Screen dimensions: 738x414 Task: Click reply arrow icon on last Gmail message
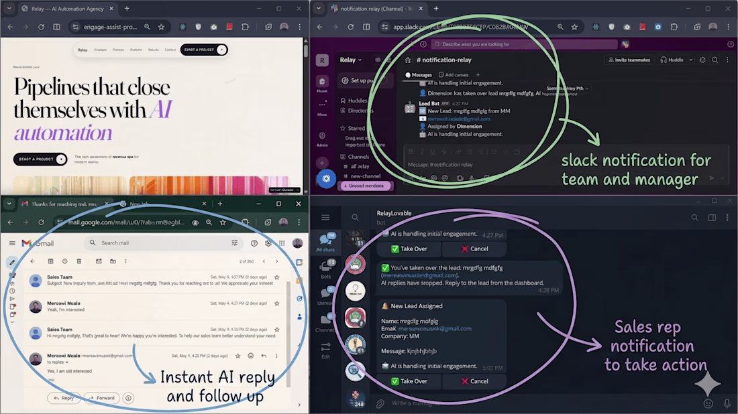pyautogui.click(x=264, y=356)
